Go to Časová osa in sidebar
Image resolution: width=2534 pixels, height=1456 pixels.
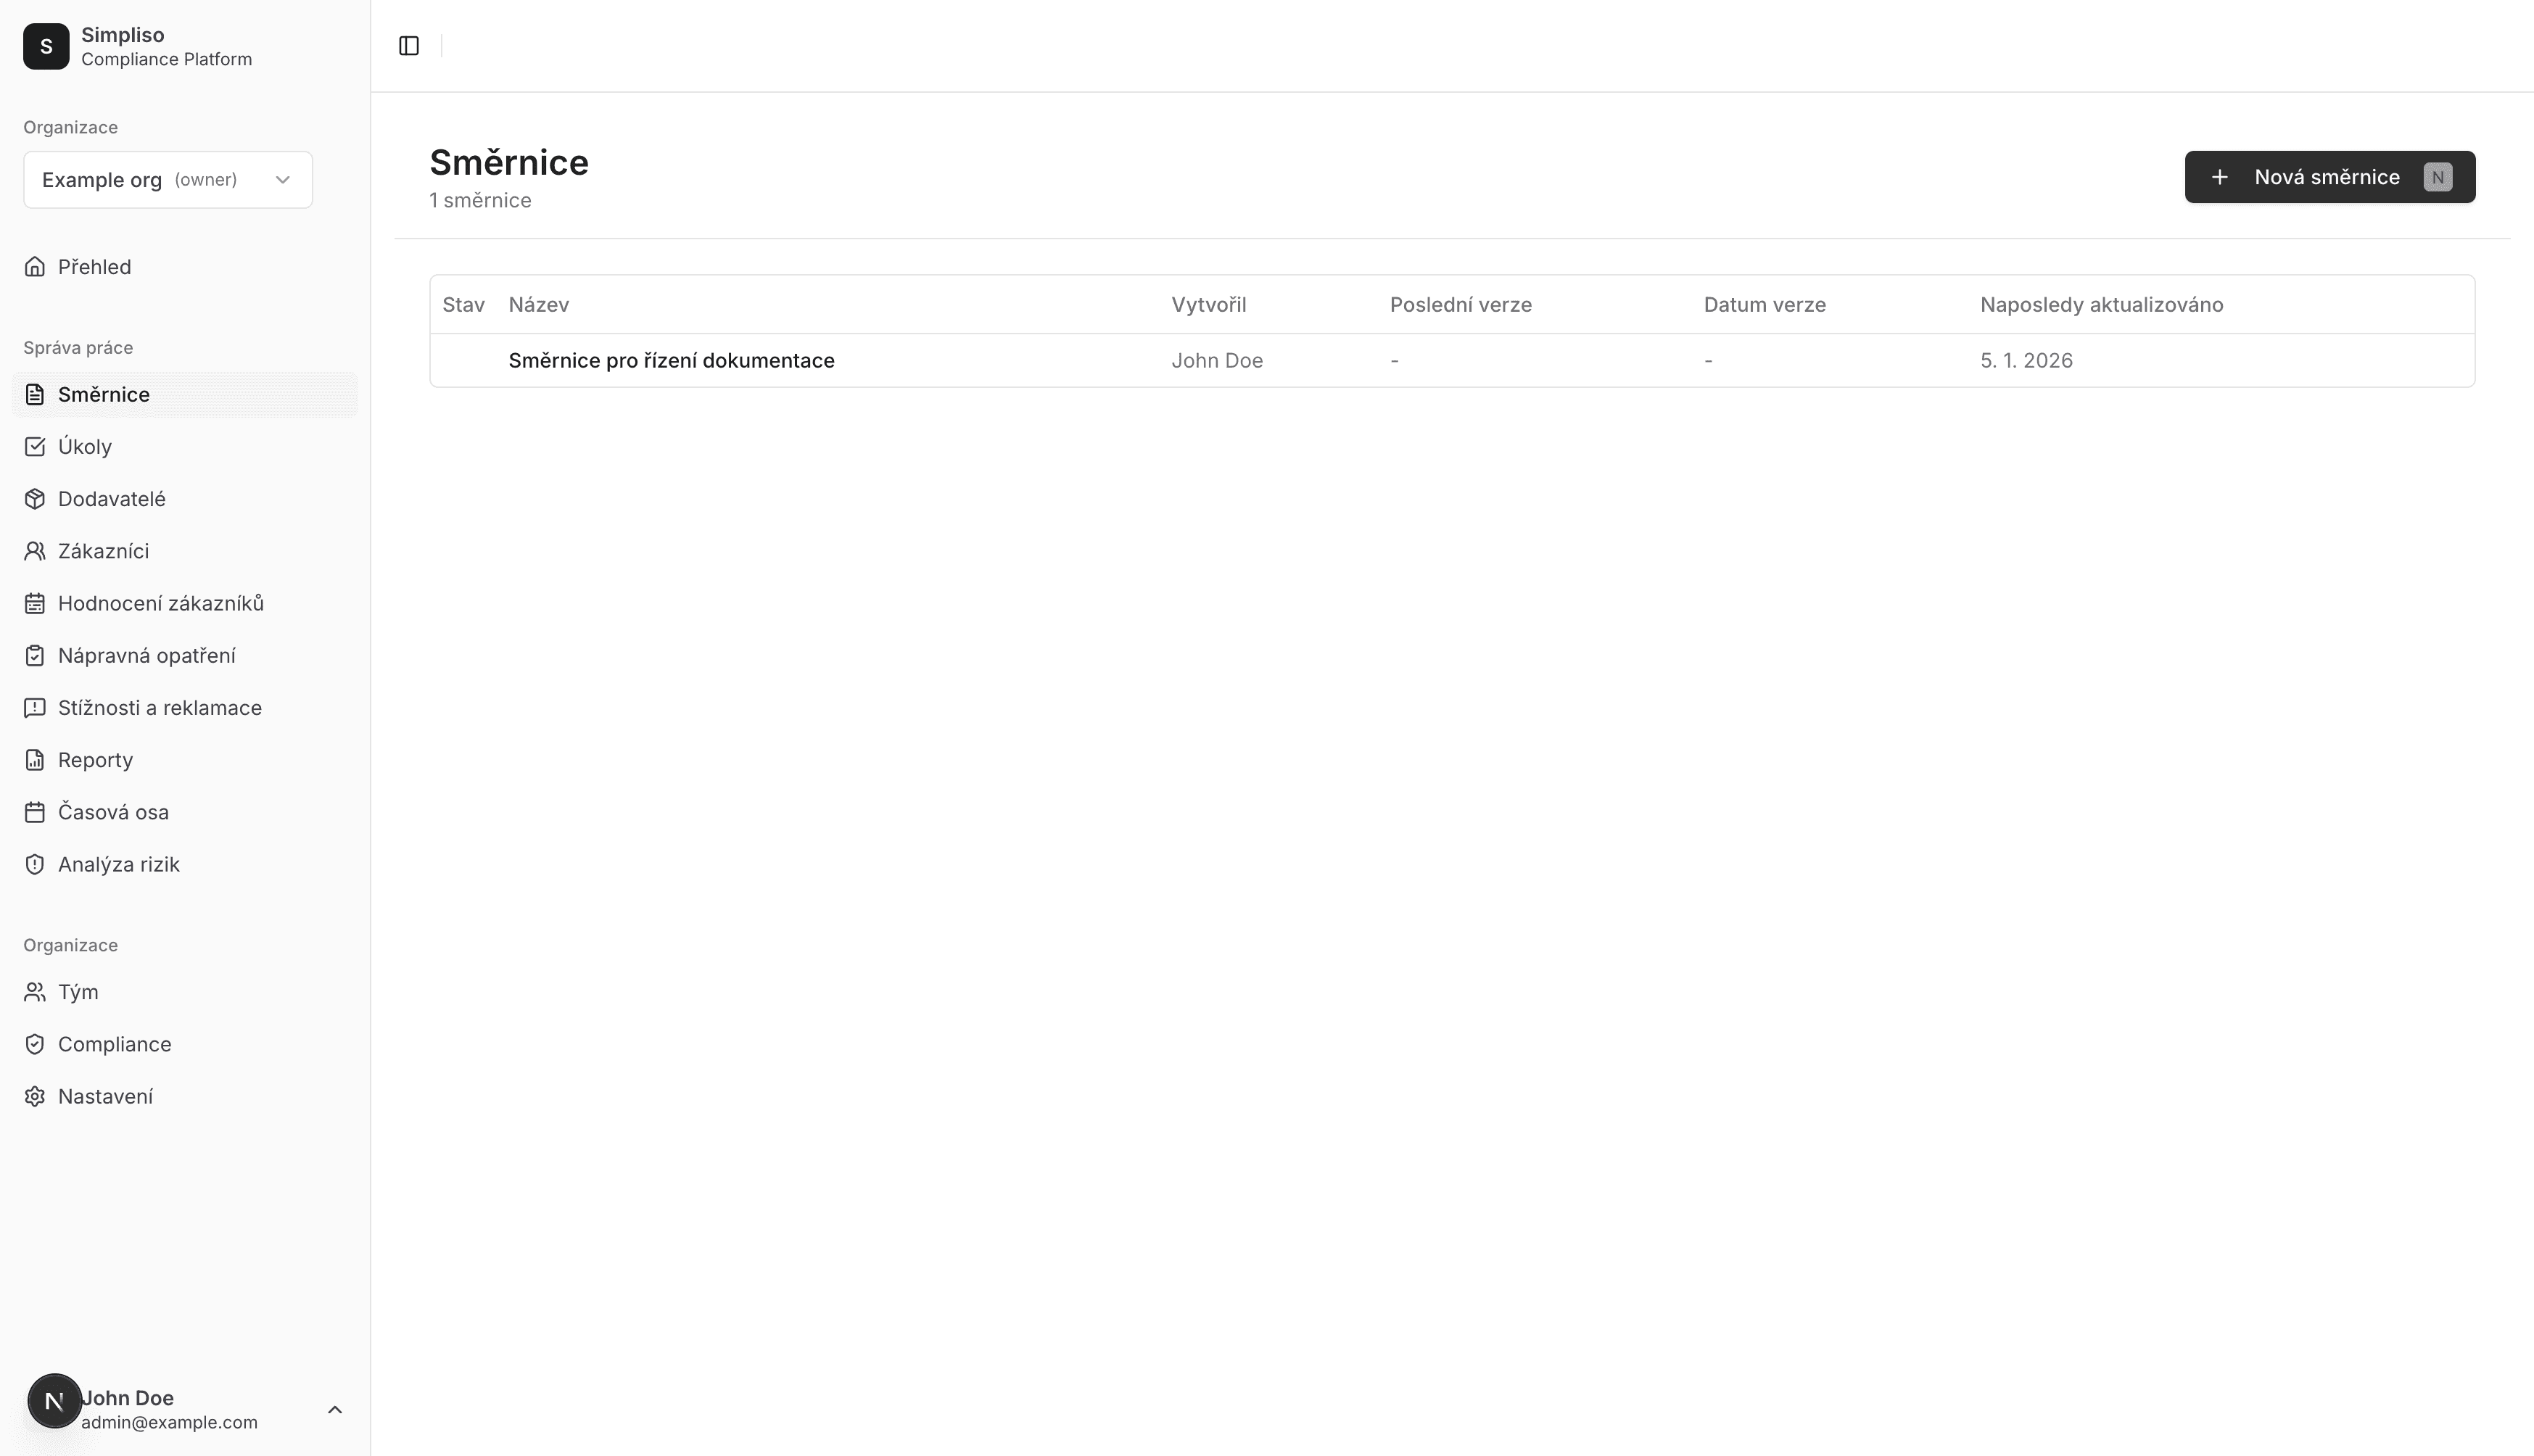tap(113, 812)
